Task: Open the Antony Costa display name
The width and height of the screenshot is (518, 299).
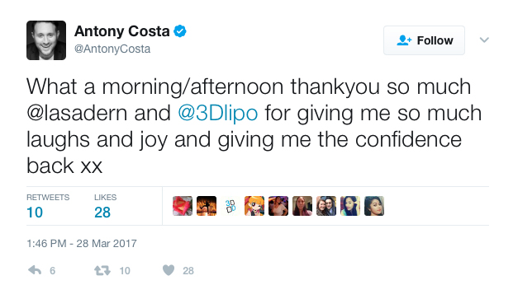Action: (122, 31)
